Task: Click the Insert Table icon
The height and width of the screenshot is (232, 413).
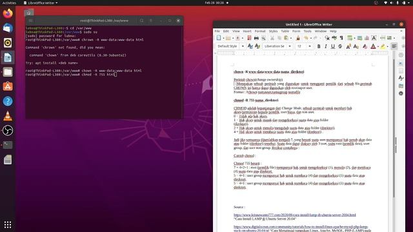Action: [x=350, y=38]
